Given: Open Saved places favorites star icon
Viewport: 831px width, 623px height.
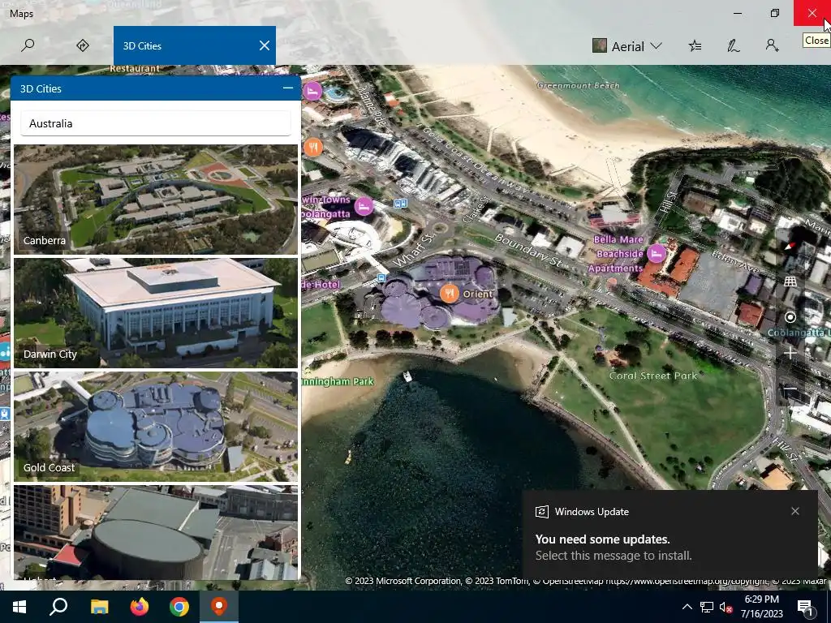Looking at the screenshot, I should point(695,46).
